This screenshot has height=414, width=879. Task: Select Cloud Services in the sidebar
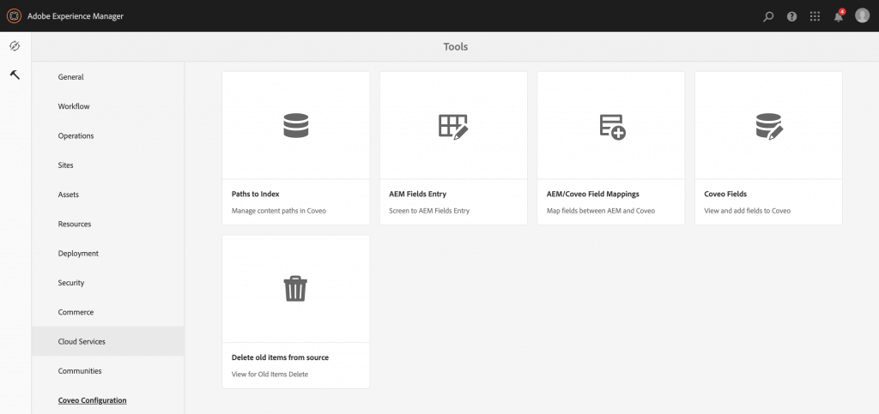point(107,341)
